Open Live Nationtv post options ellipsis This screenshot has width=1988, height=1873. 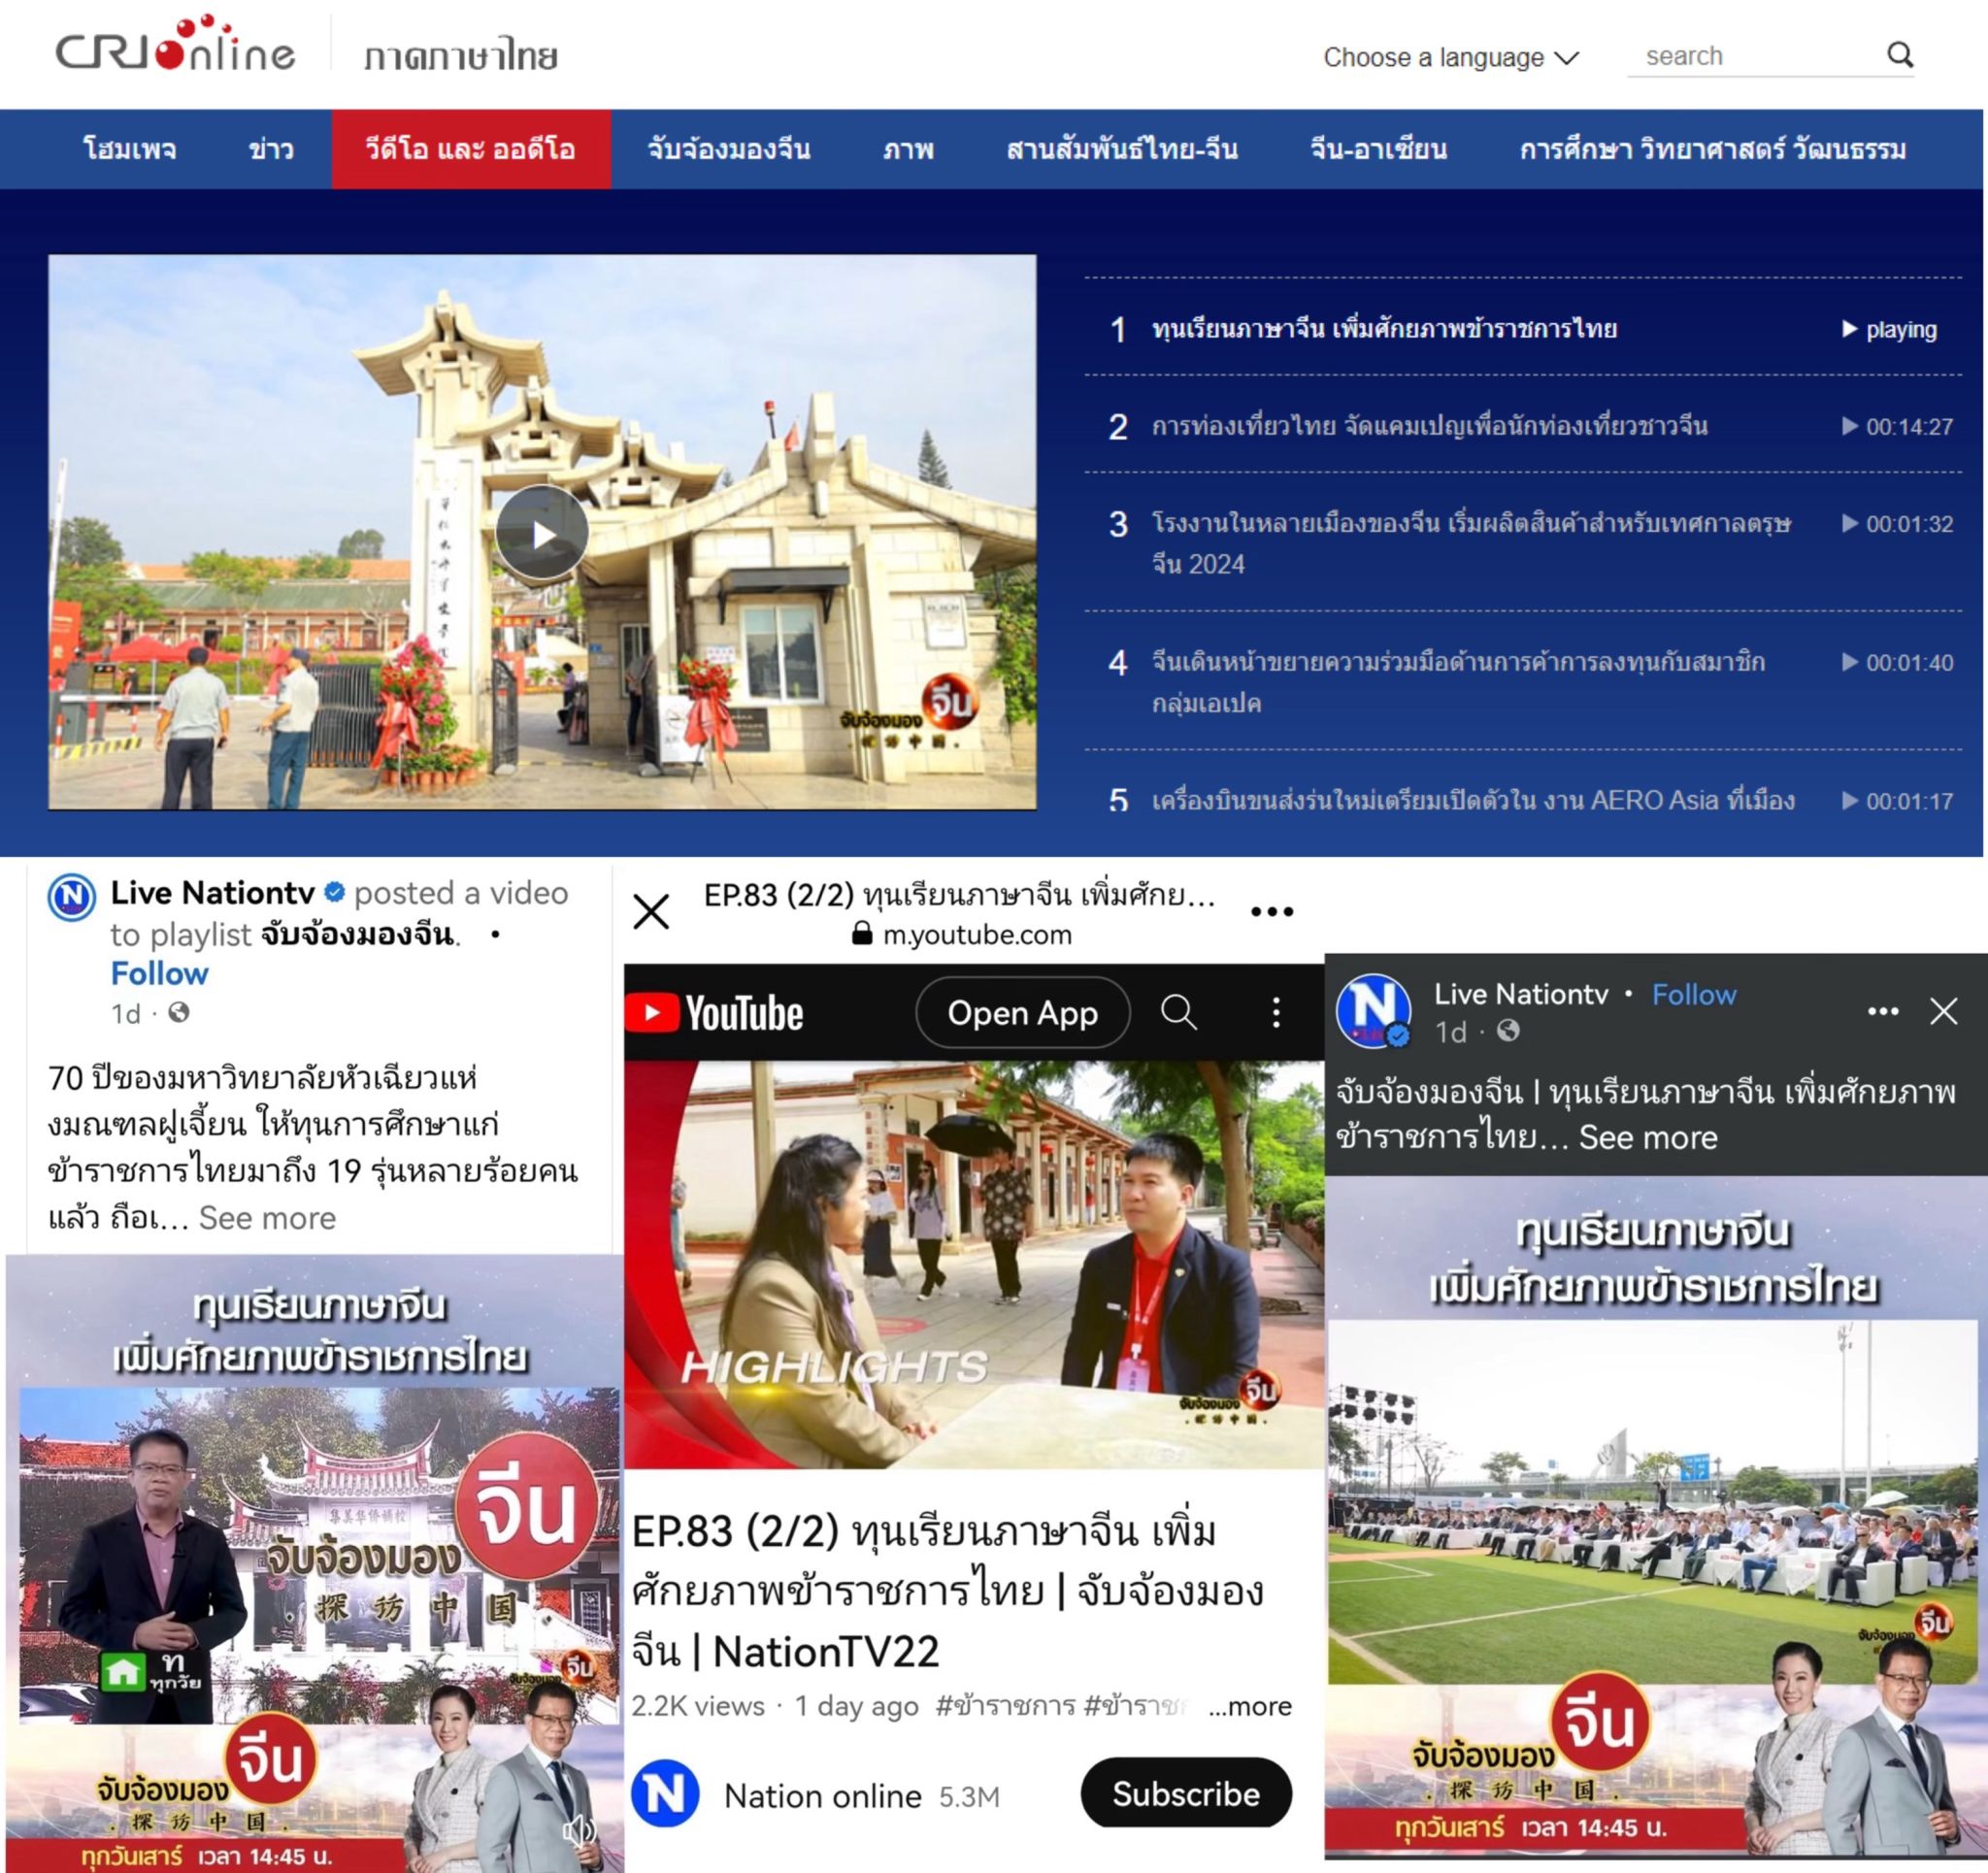[x=1882, y=1011]
